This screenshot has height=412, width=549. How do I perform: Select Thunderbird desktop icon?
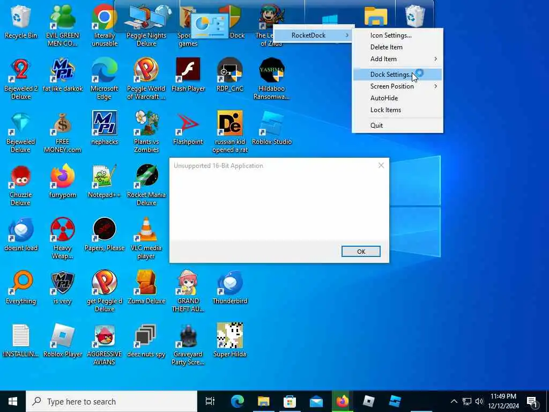click(x=229, y=288)
